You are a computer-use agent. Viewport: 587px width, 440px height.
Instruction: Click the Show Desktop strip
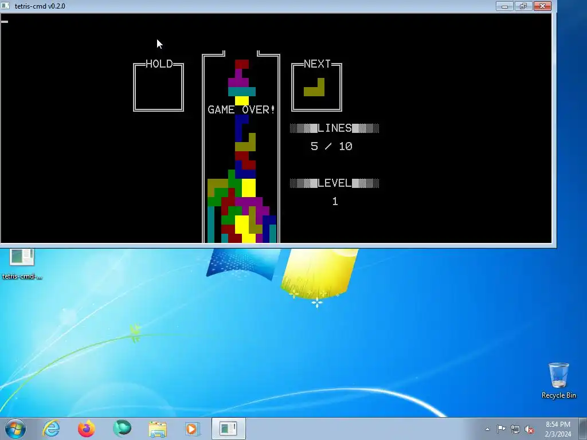583,429
